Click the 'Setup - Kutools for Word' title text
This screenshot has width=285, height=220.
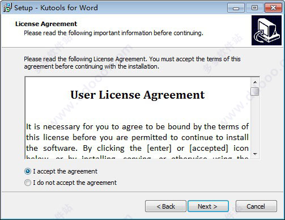pos(56,8)
